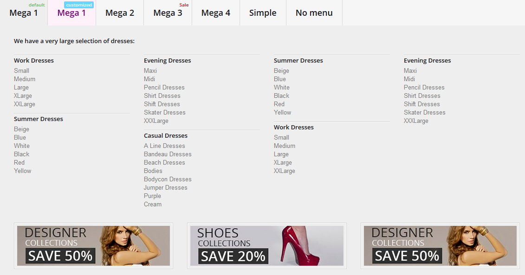The width and height of the screenshot is (525, 275).
Task: Pick Yellow in third column Summer Dresses
Action: [282, 112]
